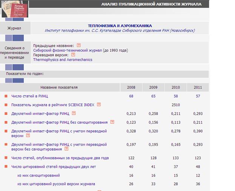Open Число статей, опубликованных за предыдущие два года
Viewport: 235px width, 191px height.
[x=60, y=158]
